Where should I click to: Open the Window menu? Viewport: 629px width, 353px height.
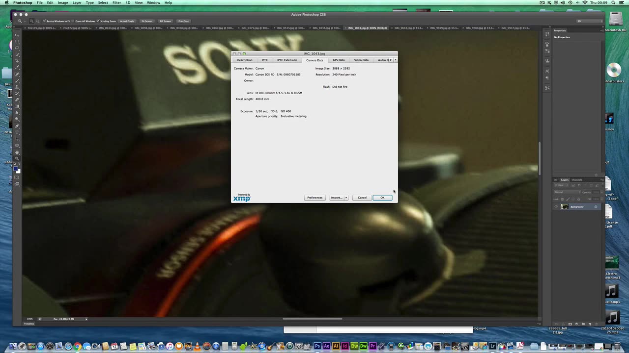coord(153,3)
